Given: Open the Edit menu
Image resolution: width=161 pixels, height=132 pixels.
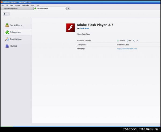Looking at the screenshot, I should (x=7, y=5).
